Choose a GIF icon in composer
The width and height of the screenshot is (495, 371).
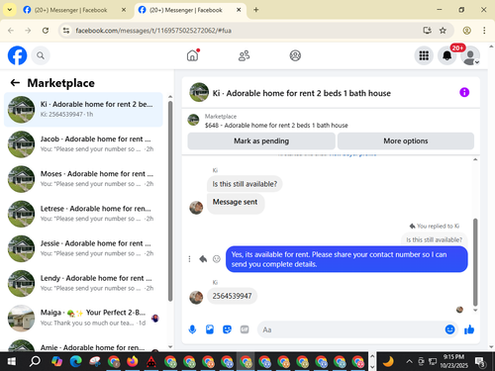coord(245,329)
